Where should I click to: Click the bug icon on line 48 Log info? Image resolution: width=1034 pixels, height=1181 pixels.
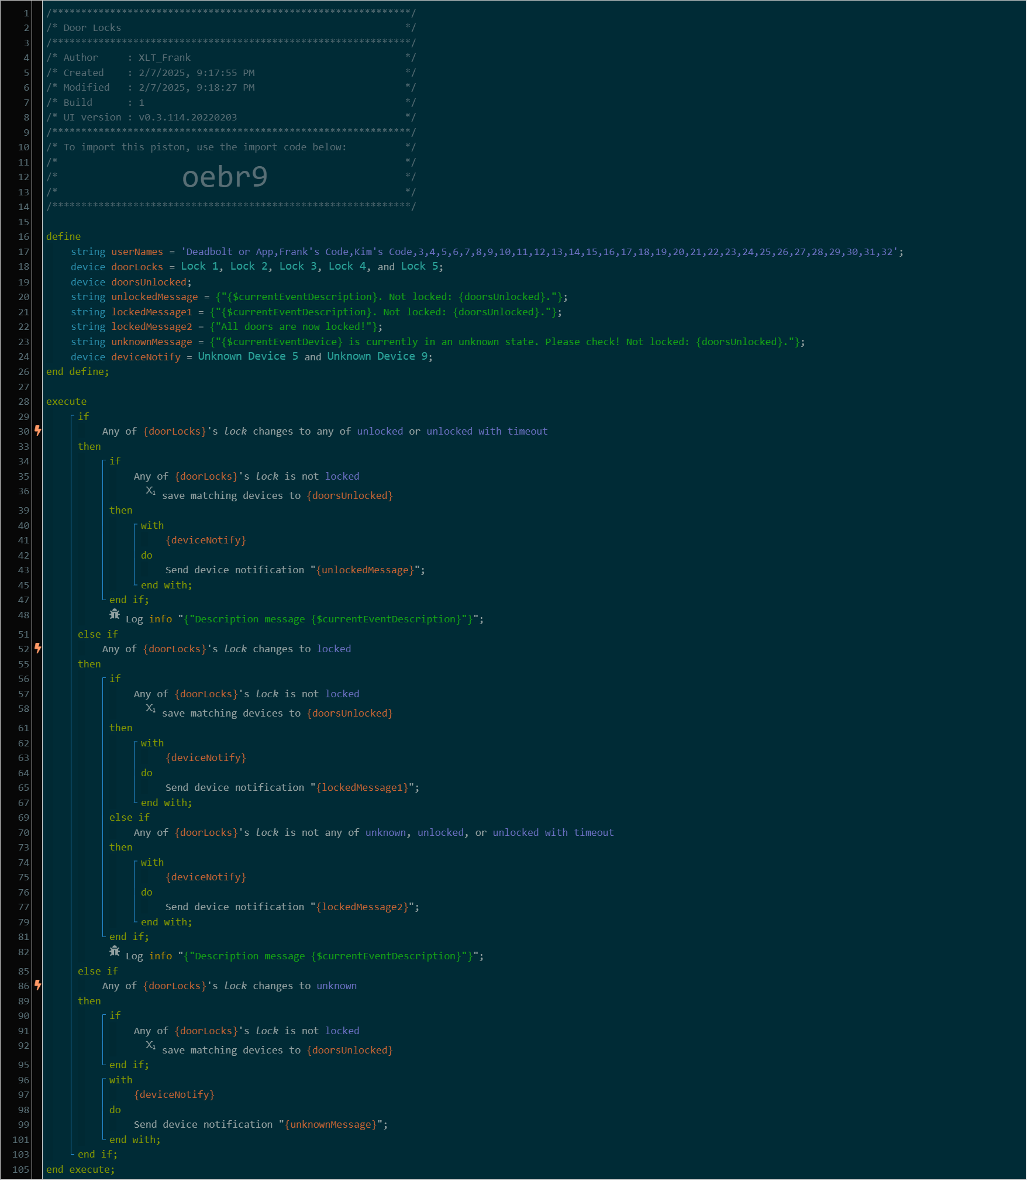[x=115, y=614]
